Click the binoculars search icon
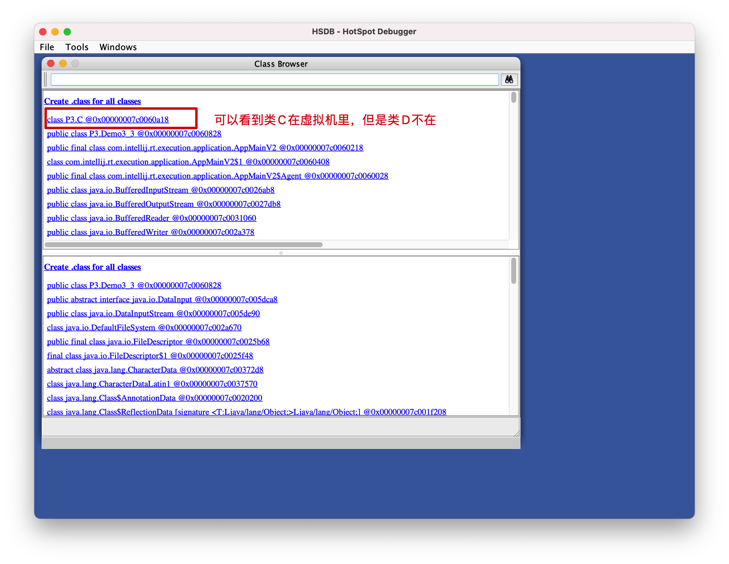 coord(509,80)
